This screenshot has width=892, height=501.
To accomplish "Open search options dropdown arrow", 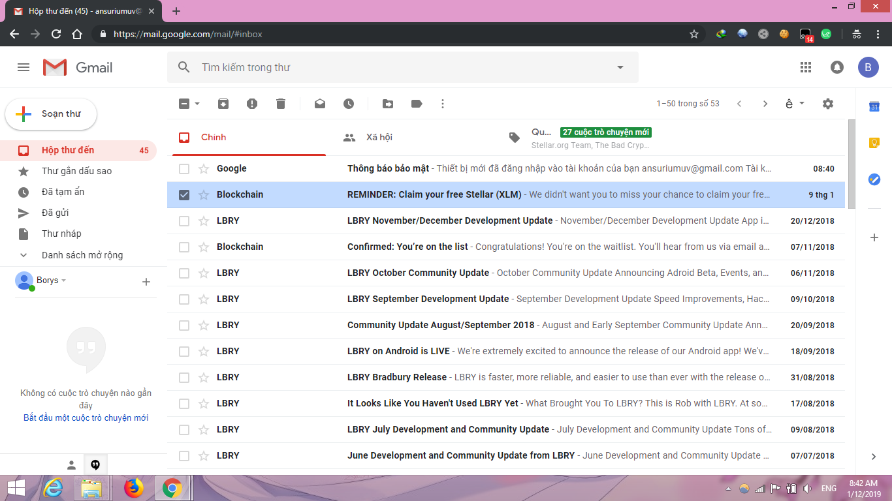I will (620, 67).
